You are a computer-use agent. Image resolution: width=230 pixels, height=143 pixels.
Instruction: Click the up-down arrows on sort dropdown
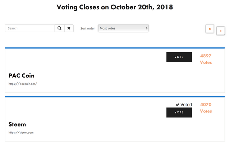coord(147,28)
